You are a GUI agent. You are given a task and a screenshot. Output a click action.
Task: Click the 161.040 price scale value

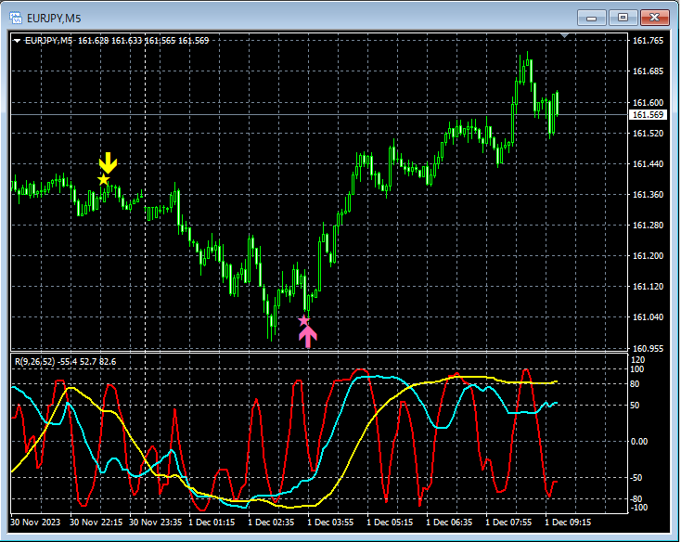[x=648, y=317]
